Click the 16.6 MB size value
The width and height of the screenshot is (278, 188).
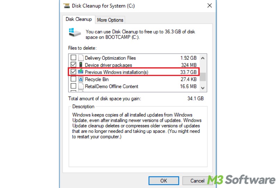(x=188, y=86)
